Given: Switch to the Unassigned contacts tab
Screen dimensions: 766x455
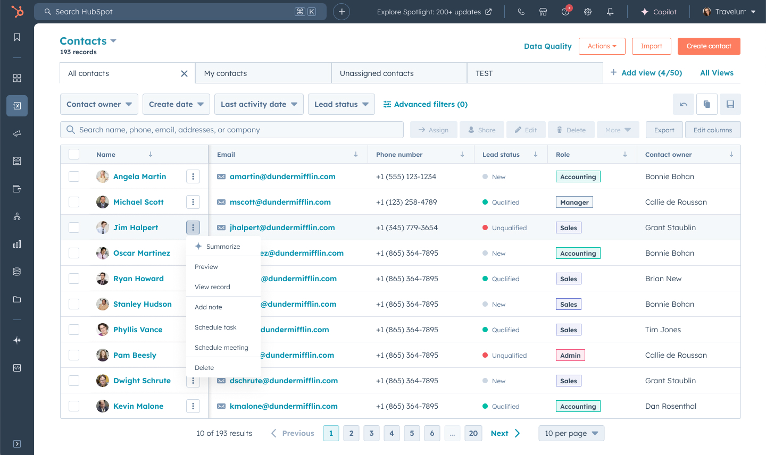Looking at the screenshot, I should coord(399,73).
